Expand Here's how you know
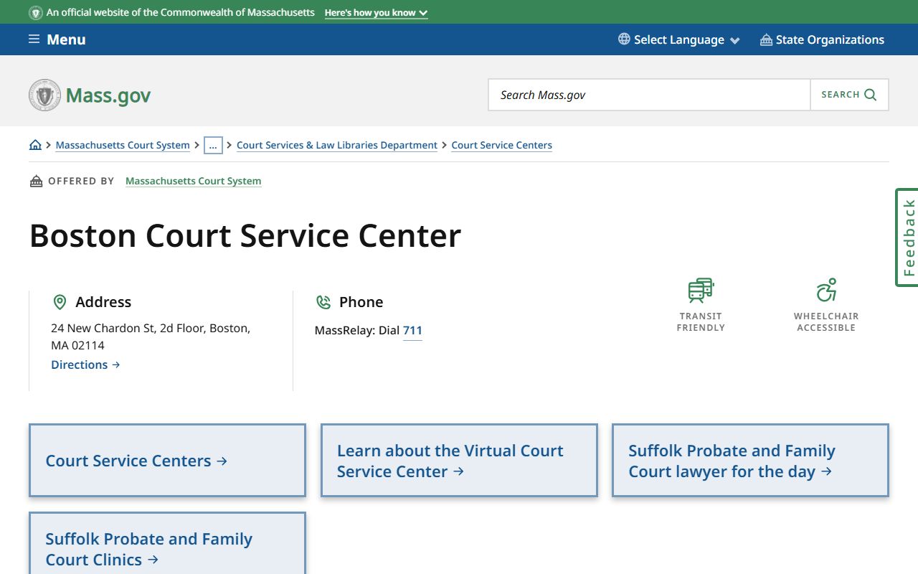The height and width of the screenshot is (574, 918). click(x=376, y=13)
